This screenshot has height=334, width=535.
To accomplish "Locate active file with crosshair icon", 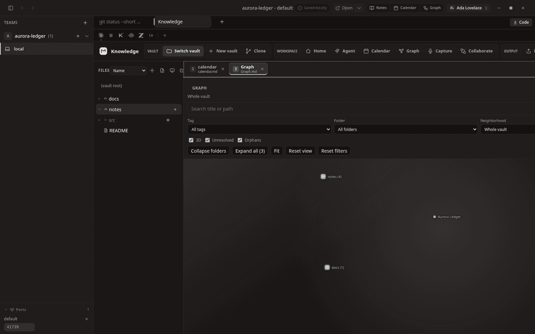I will [152, 70].
